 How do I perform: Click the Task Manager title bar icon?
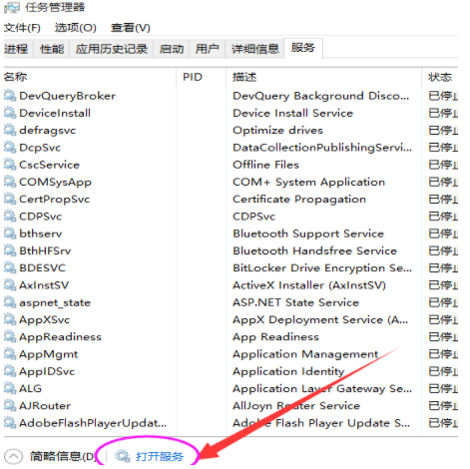tap(12, 7)
